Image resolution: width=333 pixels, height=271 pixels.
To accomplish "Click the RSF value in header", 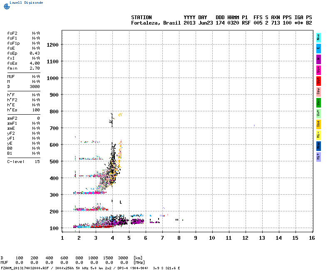I will pyautogui.click(x=246, y=23).
